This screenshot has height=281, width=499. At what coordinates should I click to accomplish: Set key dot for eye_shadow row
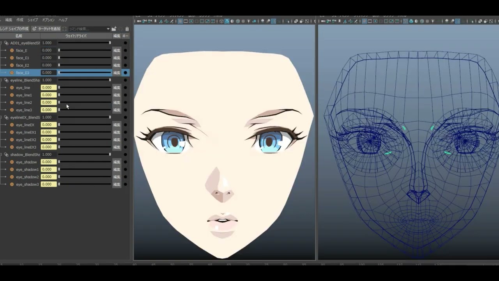point(126,162)
